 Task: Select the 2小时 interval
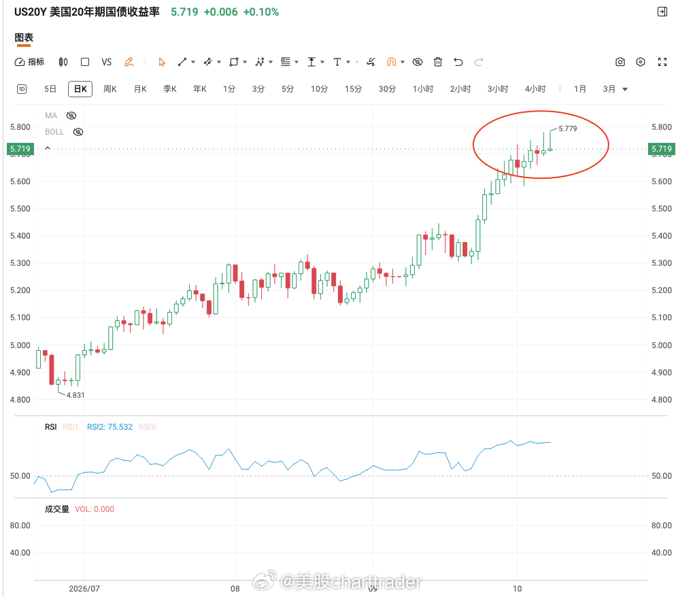pos(460,89)
